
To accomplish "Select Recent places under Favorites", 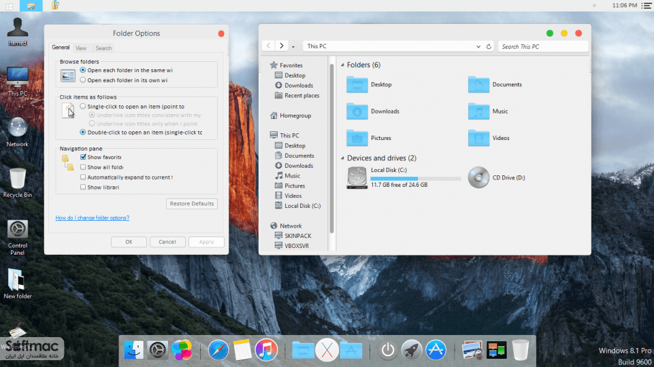I will (297, 95).
